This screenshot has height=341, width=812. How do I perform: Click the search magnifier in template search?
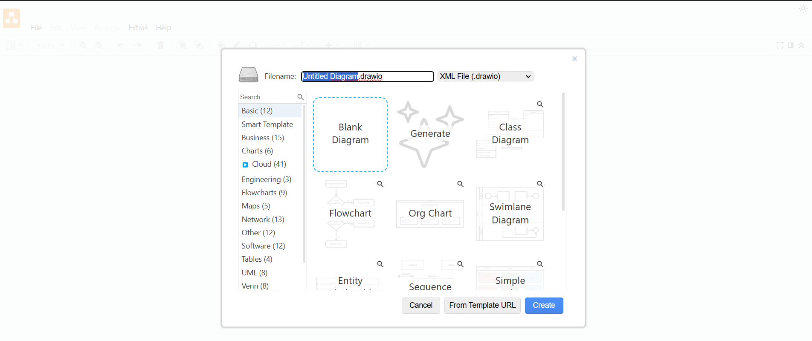pos(300,97)
